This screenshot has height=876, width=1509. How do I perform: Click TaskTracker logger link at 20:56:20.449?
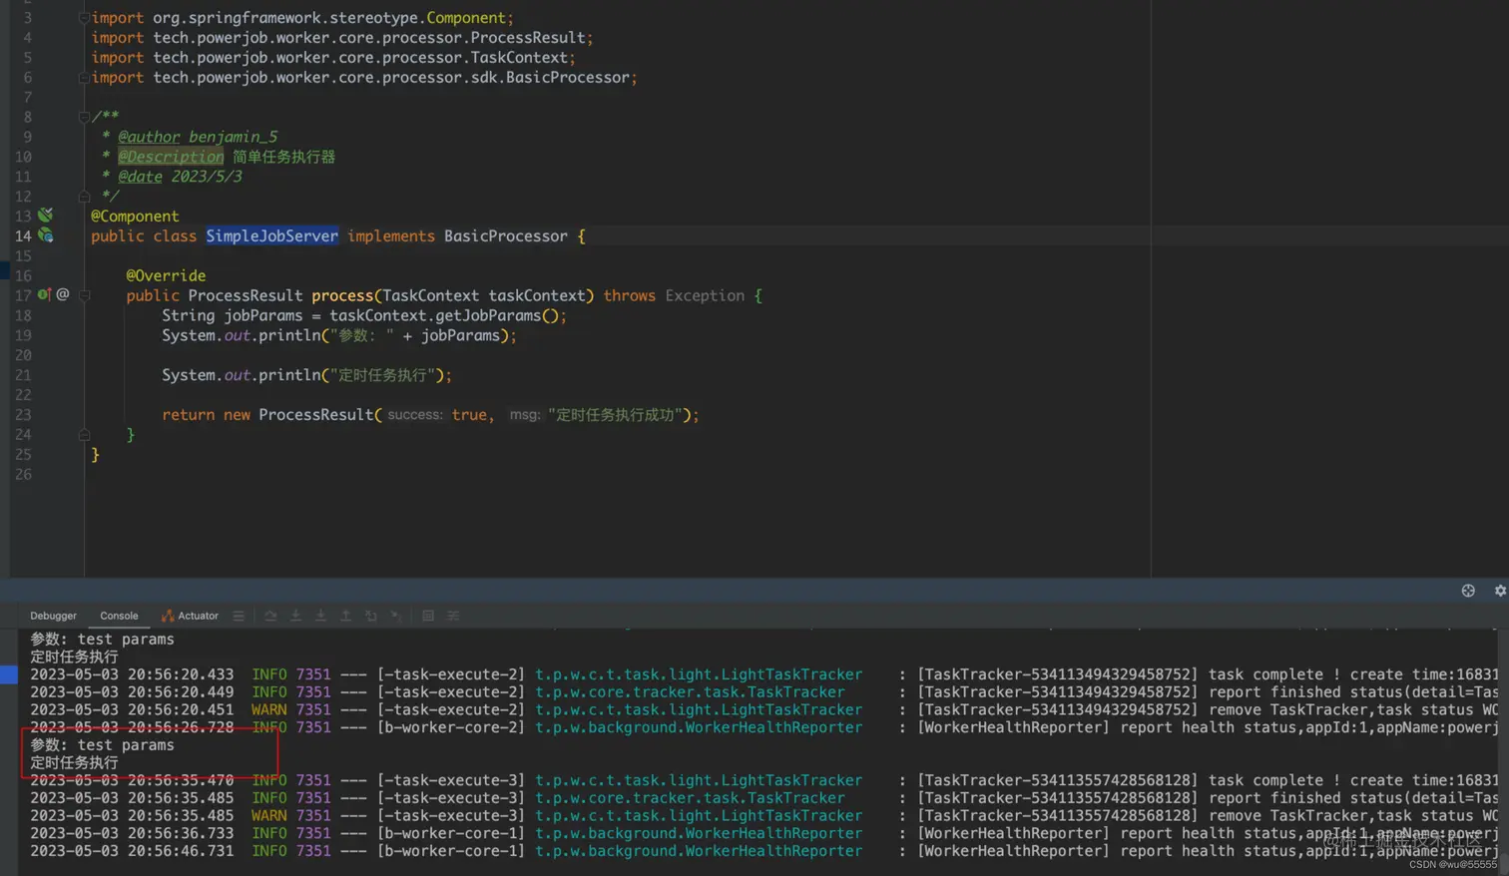point(690,692)
